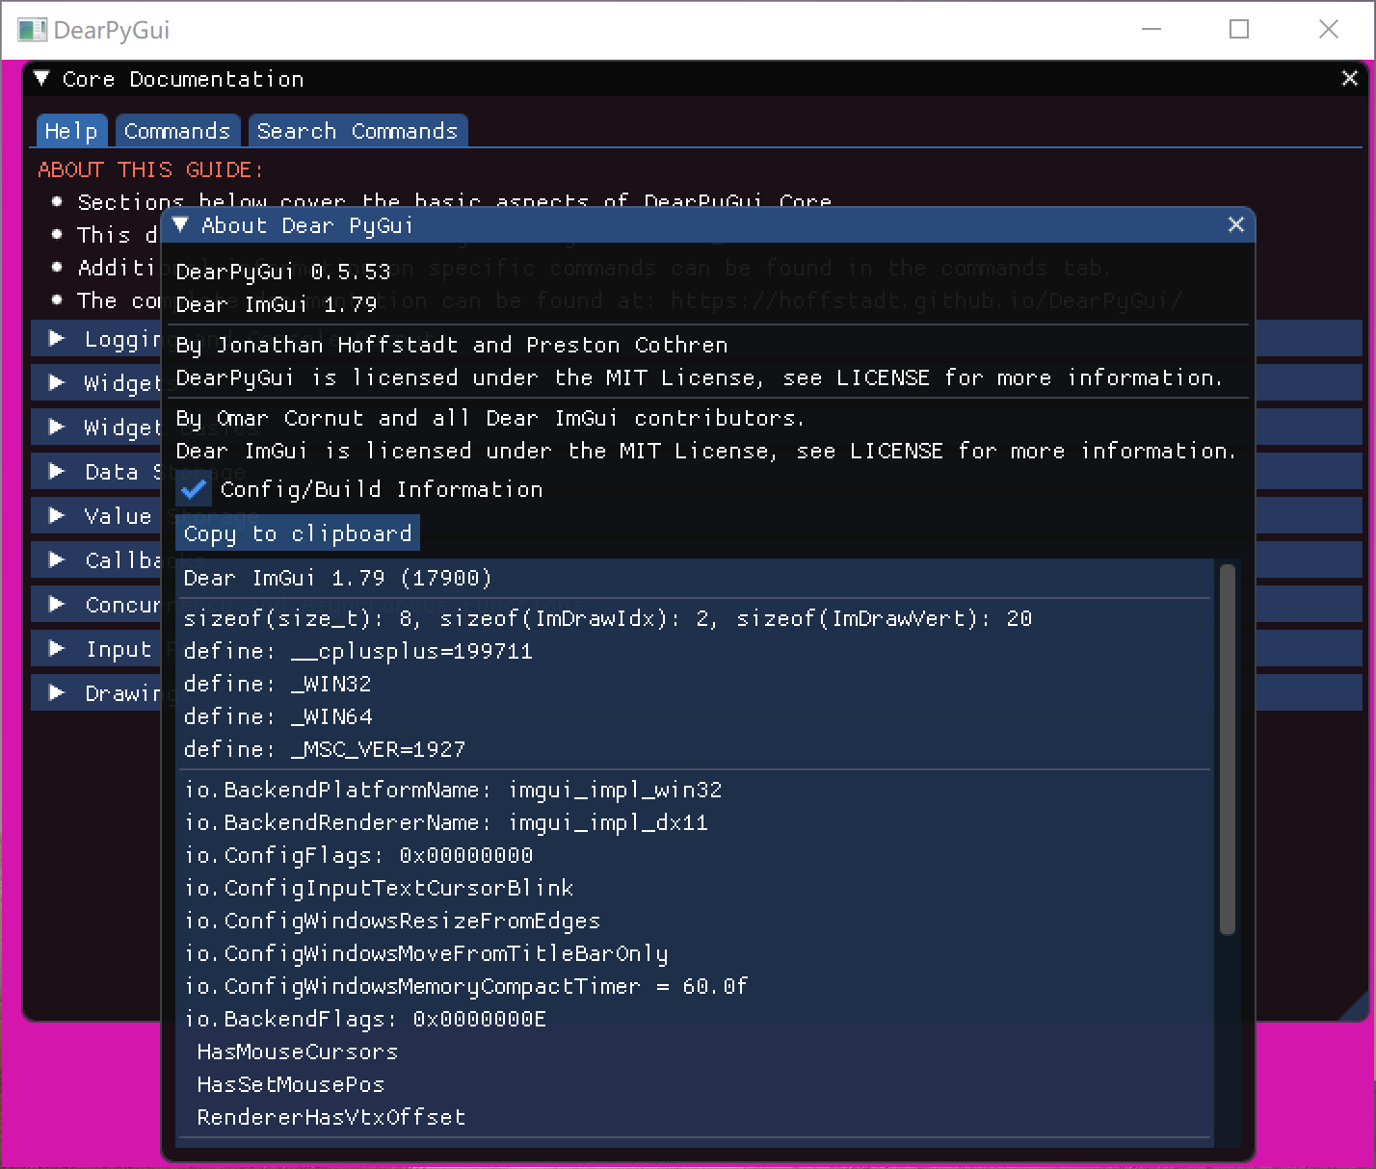
Task: Click the 'DearPyGui 0.5.53' version text
Action: click(283, 272)
